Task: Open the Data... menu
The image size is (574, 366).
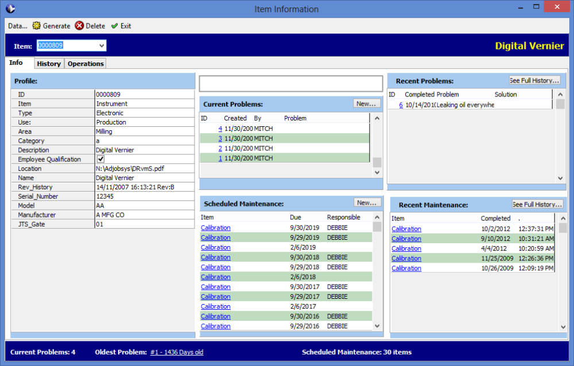Action: click(18, 26)
